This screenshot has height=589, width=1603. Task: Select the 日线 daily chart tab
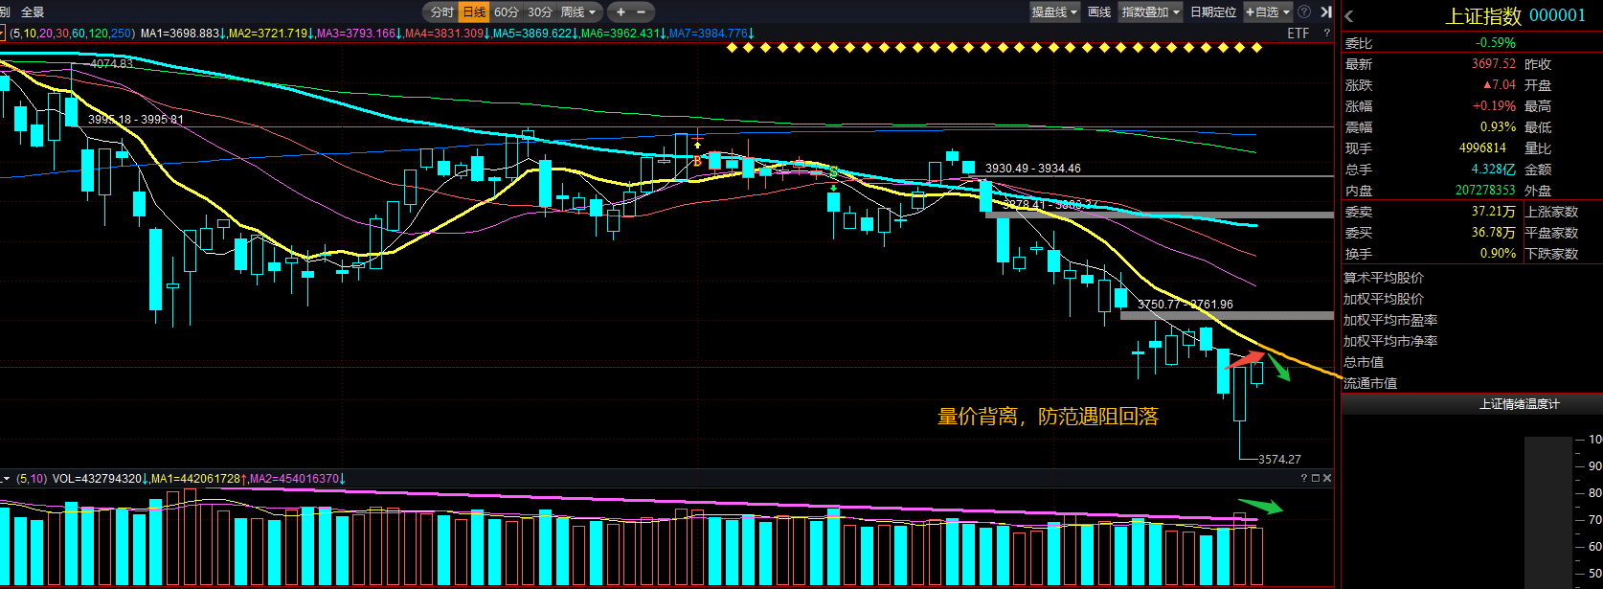pos(474,12)
